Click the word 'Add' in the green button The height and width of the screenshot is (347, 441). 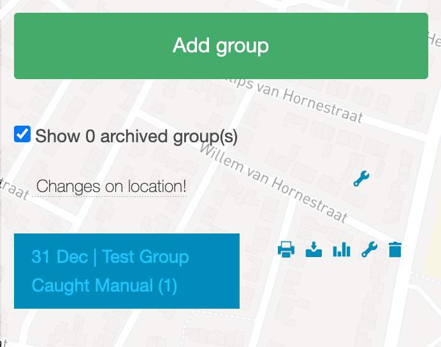191,46
